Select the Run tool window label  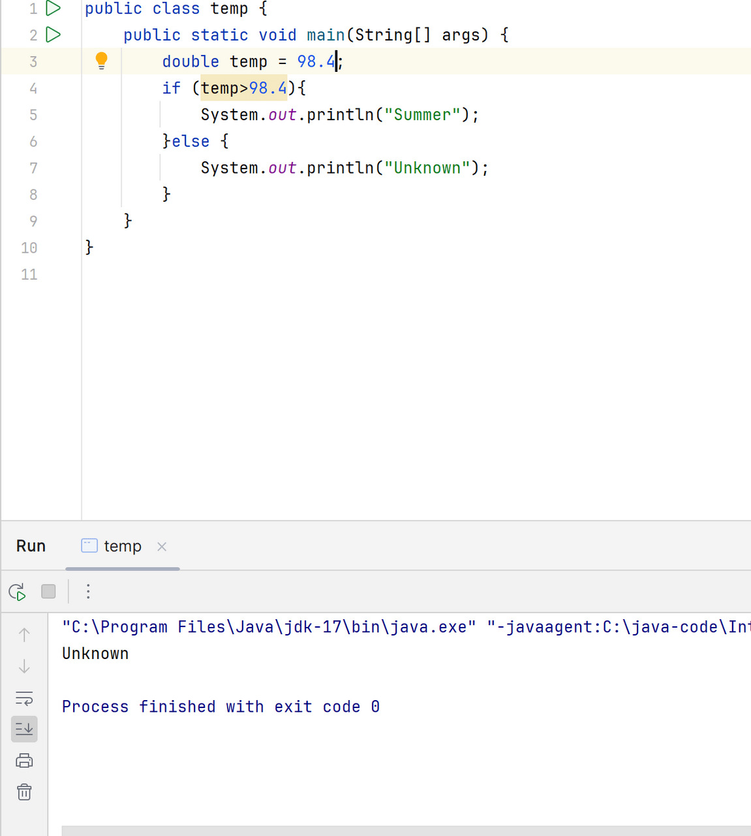pyautogui.click(x=31, y=546)
